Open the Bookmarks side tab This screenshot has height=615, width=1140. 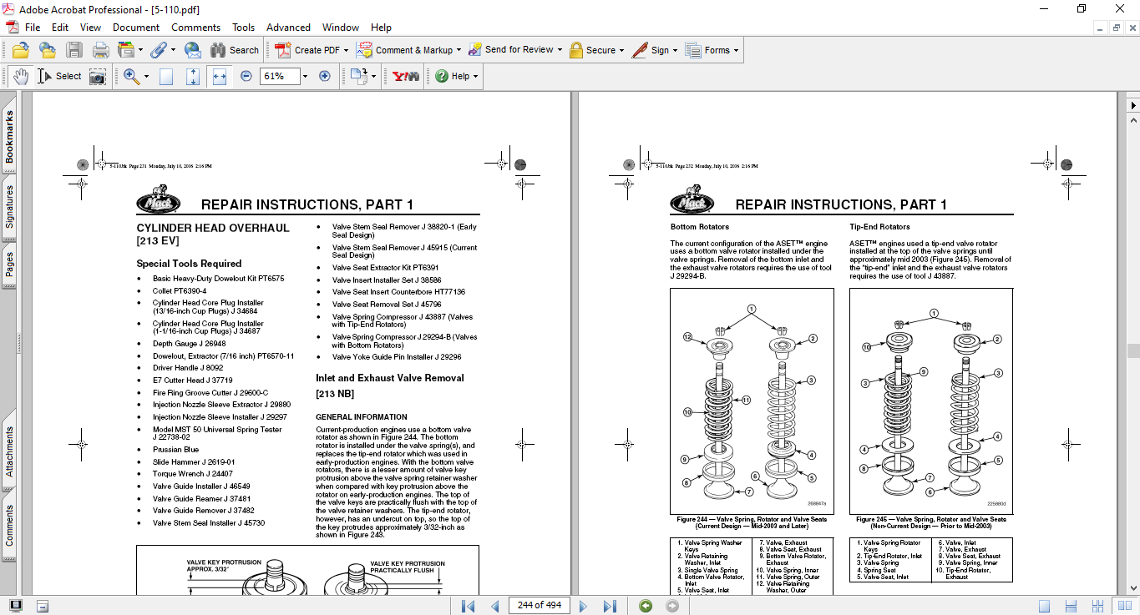9,137
